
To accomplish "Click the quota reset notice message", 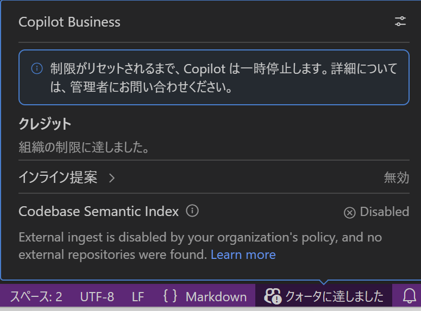I will tap(224, 78).
